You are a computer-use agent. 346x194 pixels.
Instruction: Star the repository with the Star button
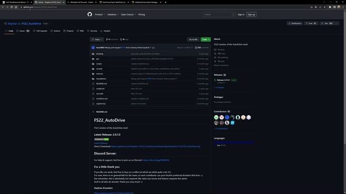point(327,23)
